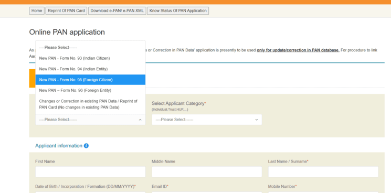Choose the ----Please Select------ dropdown option
The image size is (391, 193).
(x=90, y=48)
